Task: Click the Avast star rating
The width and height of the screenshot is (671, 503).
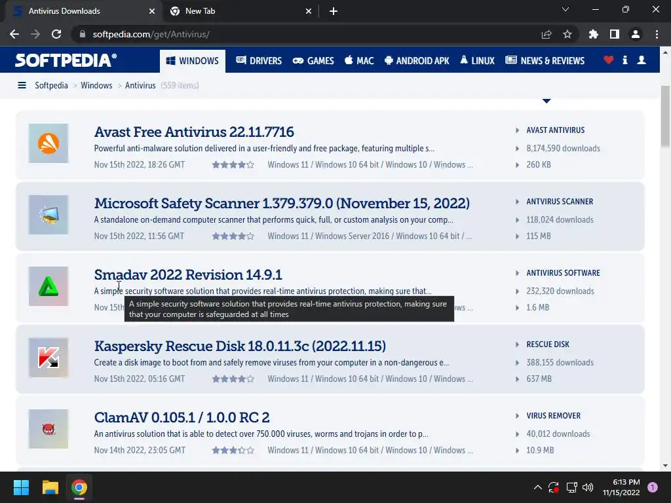Action: coord(233,164)
